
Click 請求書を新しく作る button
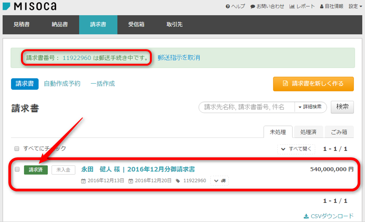click(313, 84)
